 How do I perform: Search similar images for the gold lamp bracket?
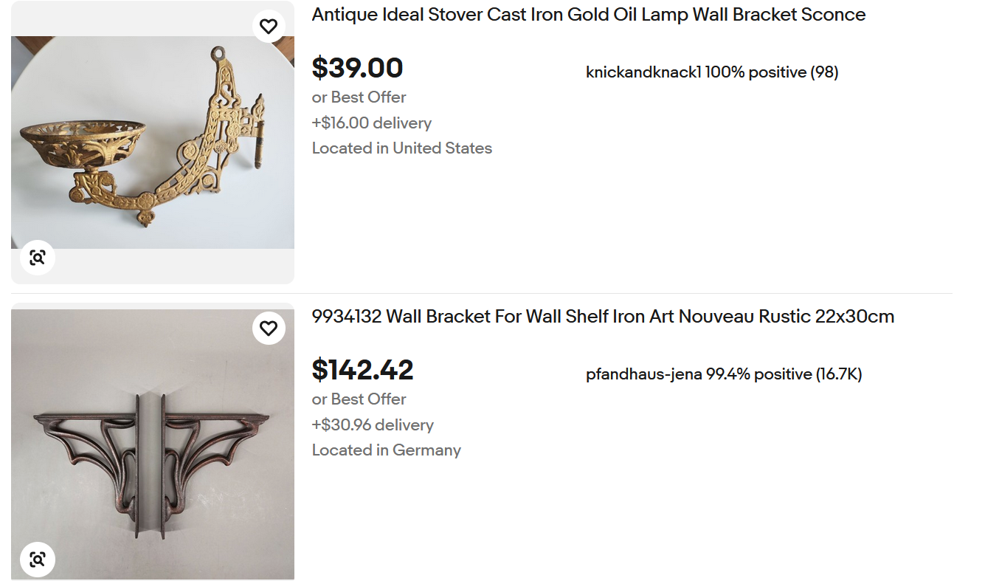click(38, 258)
